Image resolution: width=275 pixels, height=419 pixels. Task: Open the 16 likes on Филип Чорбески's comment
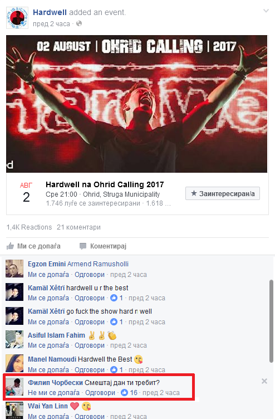click(129, 393)
